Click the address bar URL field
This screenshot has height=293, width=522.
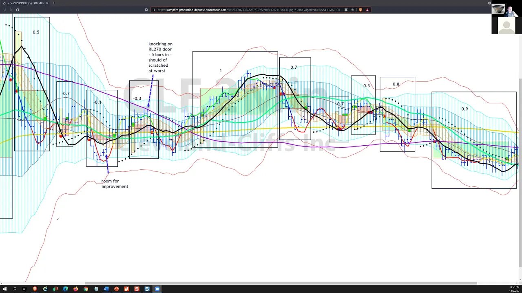point(250,10)
